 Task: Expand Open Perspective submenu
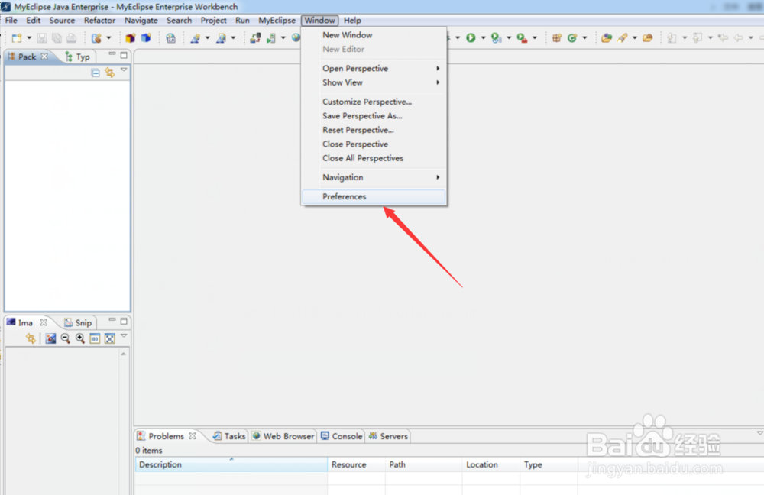click(374, 69)
